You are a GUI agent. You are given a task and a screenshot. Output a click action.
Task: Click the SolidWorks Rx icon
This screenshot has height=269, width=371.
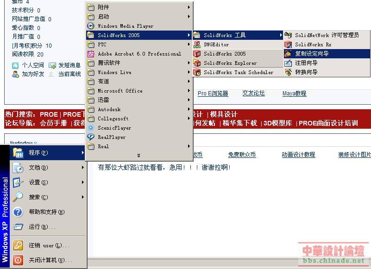[x=288, y=44]
